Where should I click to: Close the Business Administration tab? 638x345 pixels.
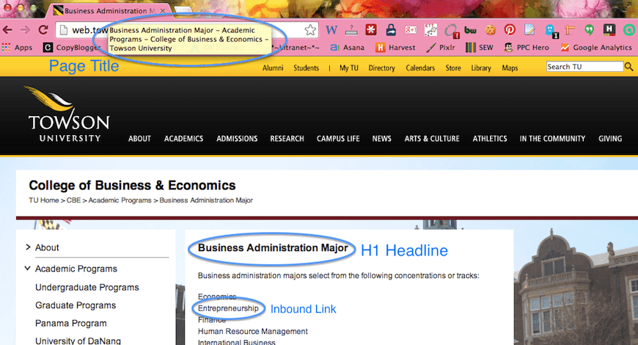(x=163, y=10)
